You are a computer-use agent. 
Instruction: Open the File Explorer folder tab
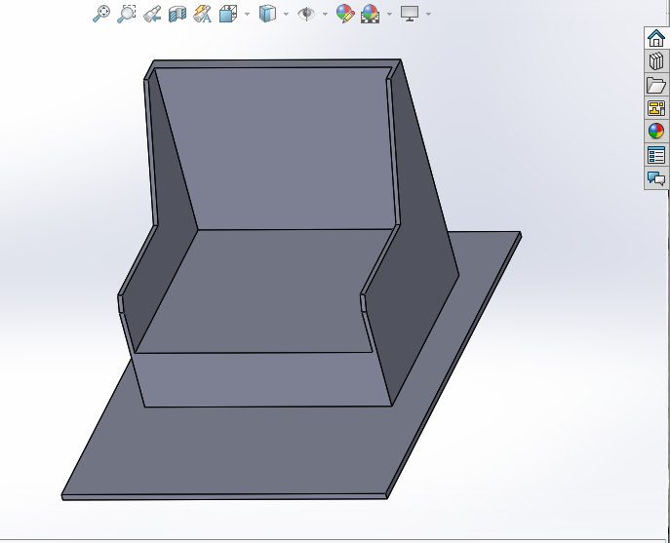656,85
